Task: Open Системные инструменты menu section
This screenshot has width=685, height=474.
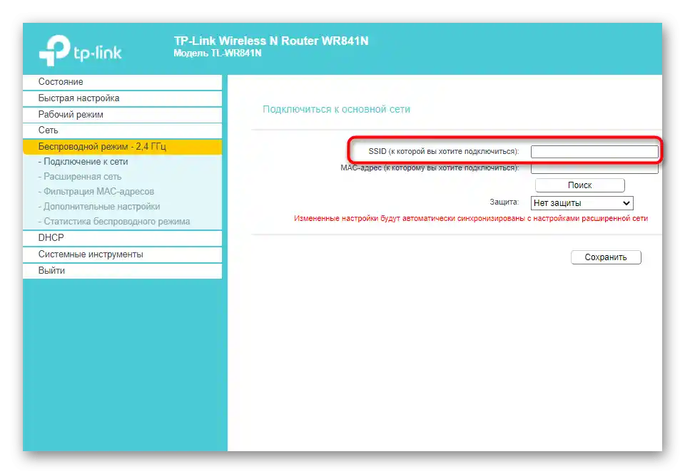Action: coord(122,254)
